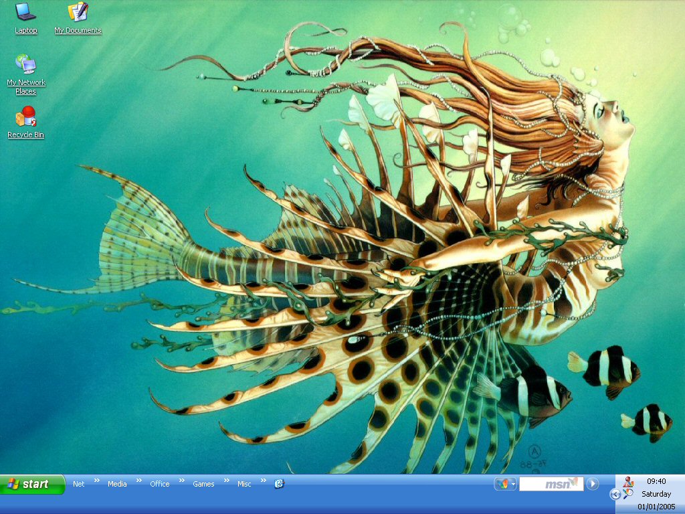
Task: Show hidden tray icons with the arrow
Action: [x=615, y=495]
